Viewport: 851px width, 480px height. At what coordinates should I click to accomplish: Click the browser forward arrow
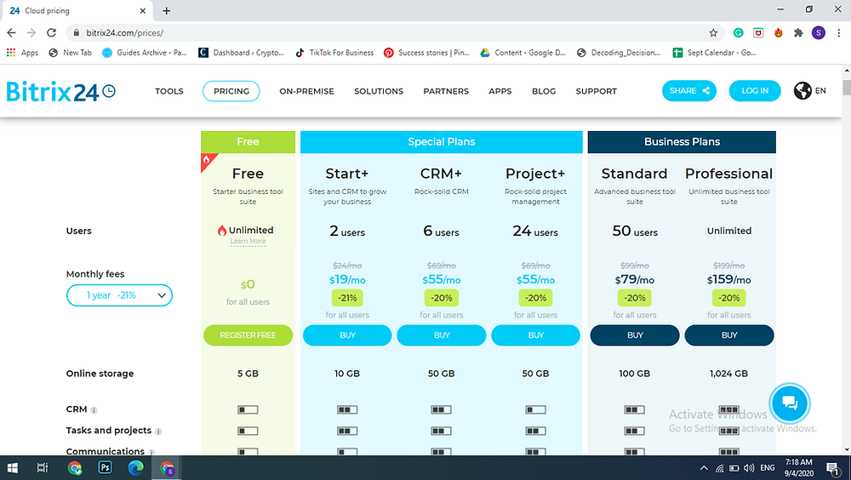tap(31, 32)
